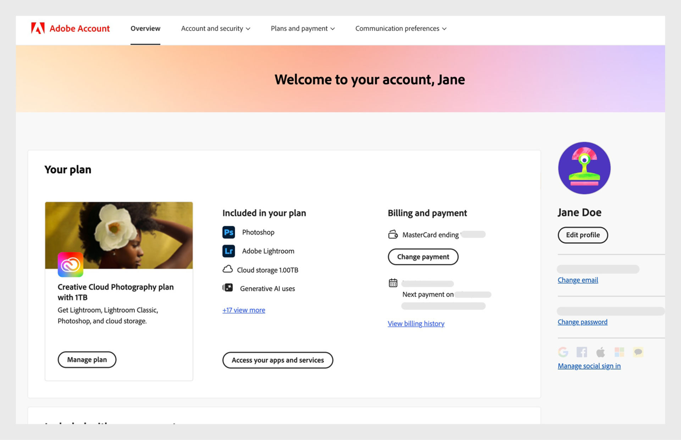Select the Overview tab

(x=145, y=28)
